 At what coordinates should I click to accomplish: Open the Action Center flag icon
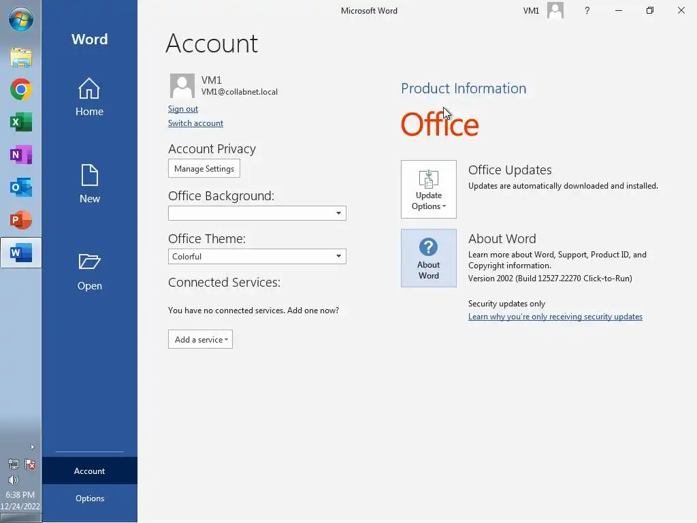tap(30, 464)
